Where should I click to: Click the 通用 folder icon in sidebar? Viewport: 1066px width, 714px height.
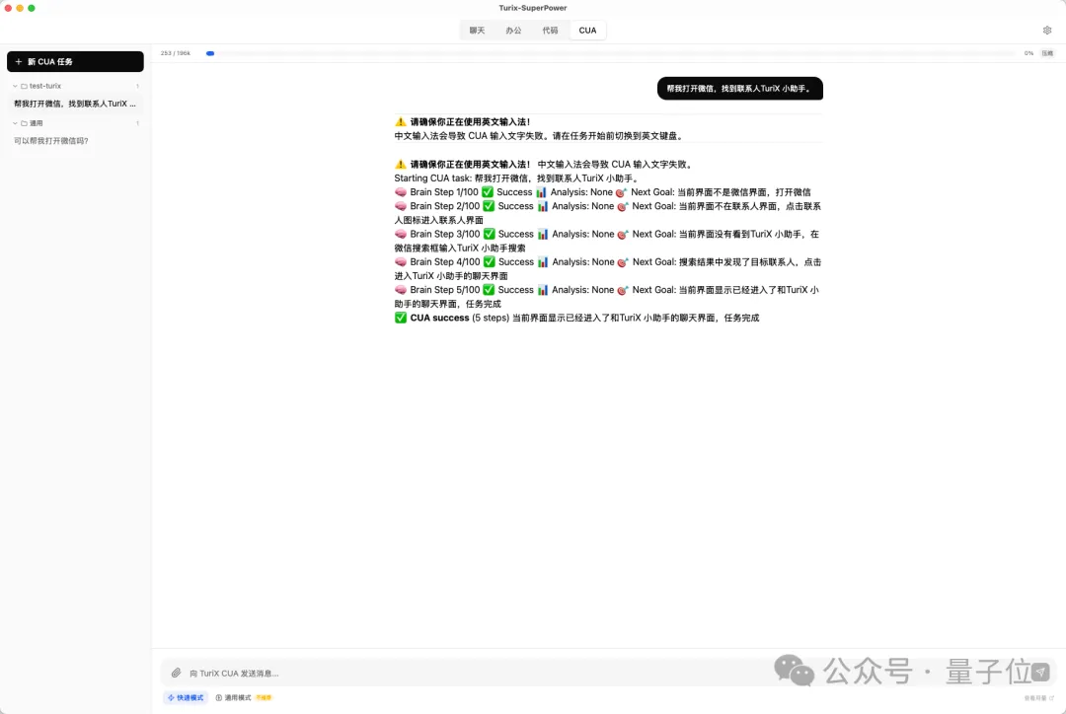point(24,123)
